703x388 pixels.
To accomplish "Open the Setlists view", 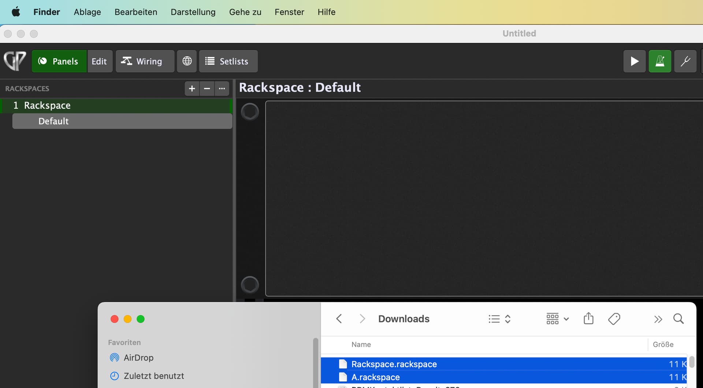I will (x=228, y=61).
